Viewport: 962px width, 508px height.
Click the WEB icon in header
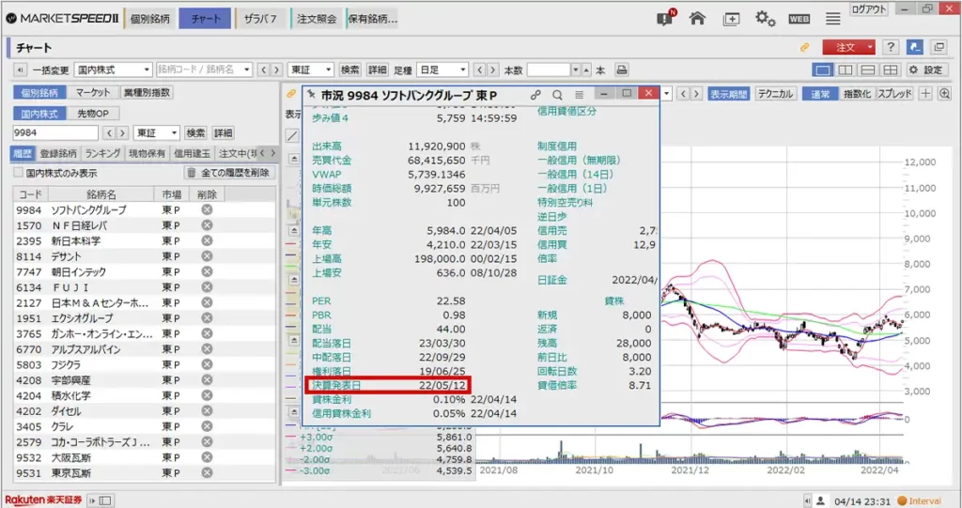[x=799, y=19]
